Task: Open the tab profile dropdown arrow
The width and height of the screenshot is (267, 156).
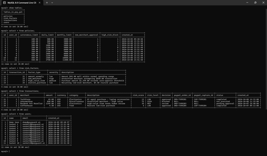Action: coord(52,3)
